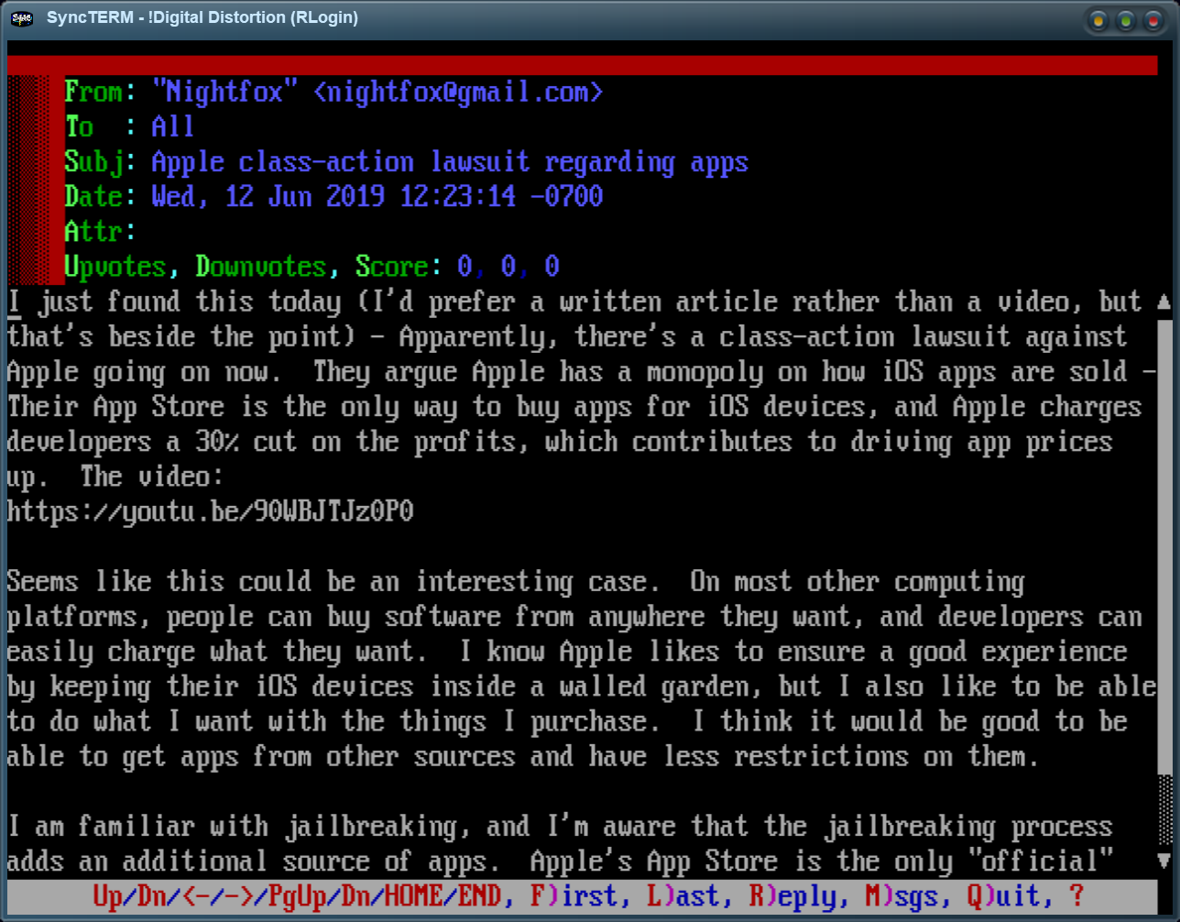This screenshot has height=922, width=1180.
Task: Click the scroll-up arrow of message scrollbar
Action: click(1164, 302)
